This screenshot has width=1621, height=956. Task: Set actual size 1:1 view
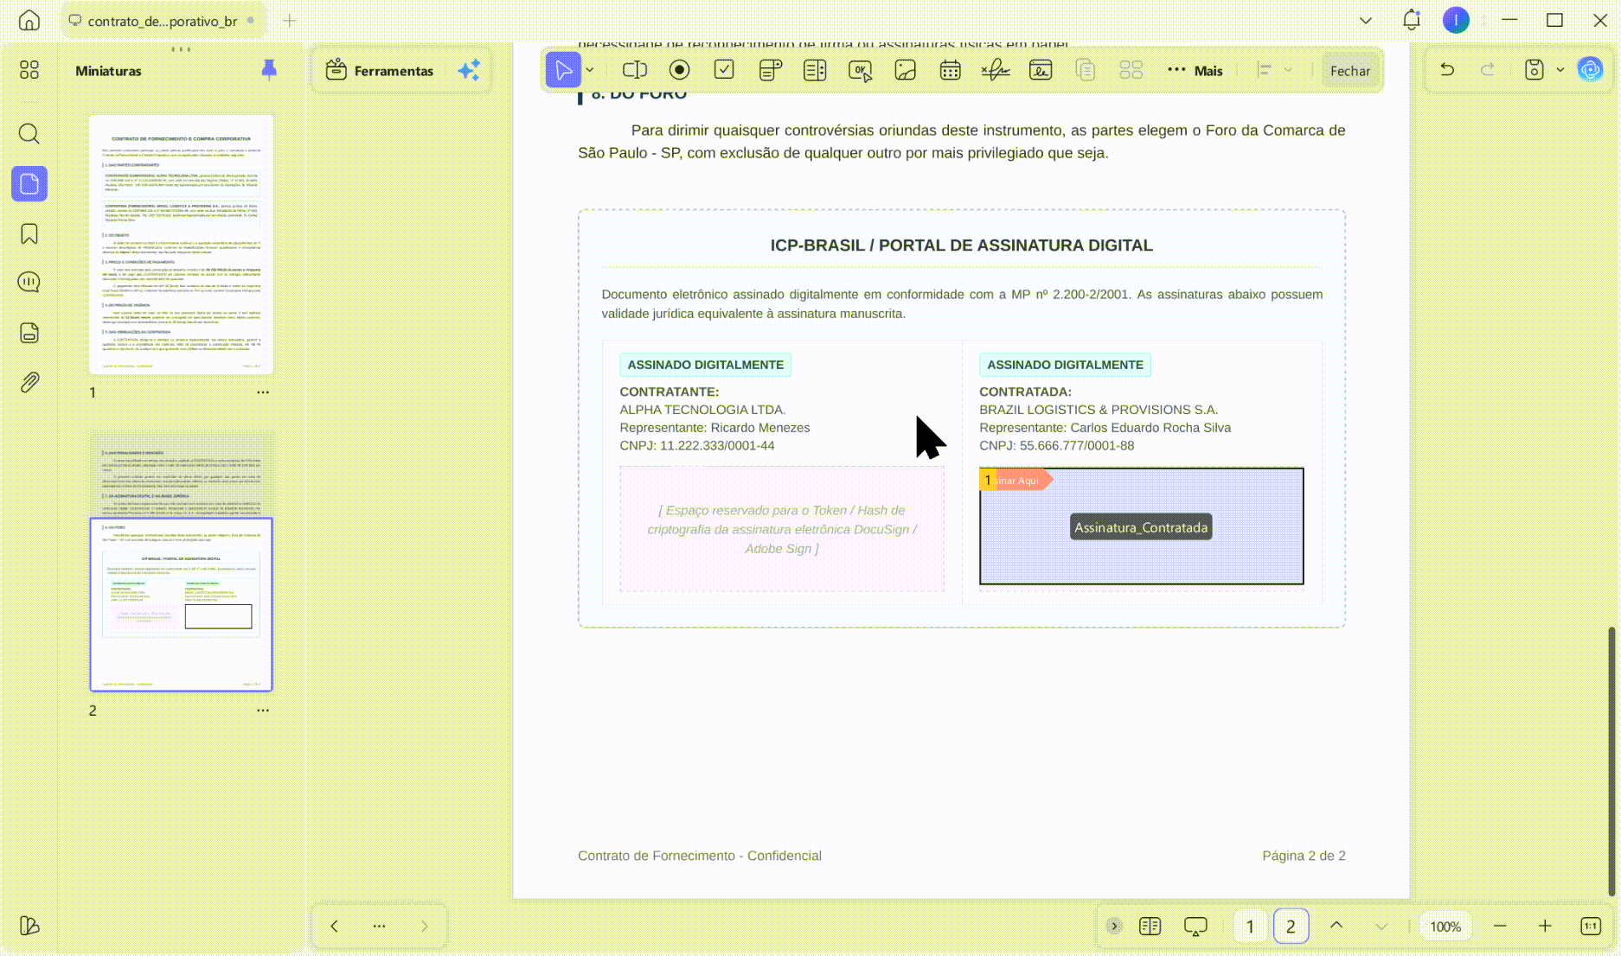point(1591,926)
